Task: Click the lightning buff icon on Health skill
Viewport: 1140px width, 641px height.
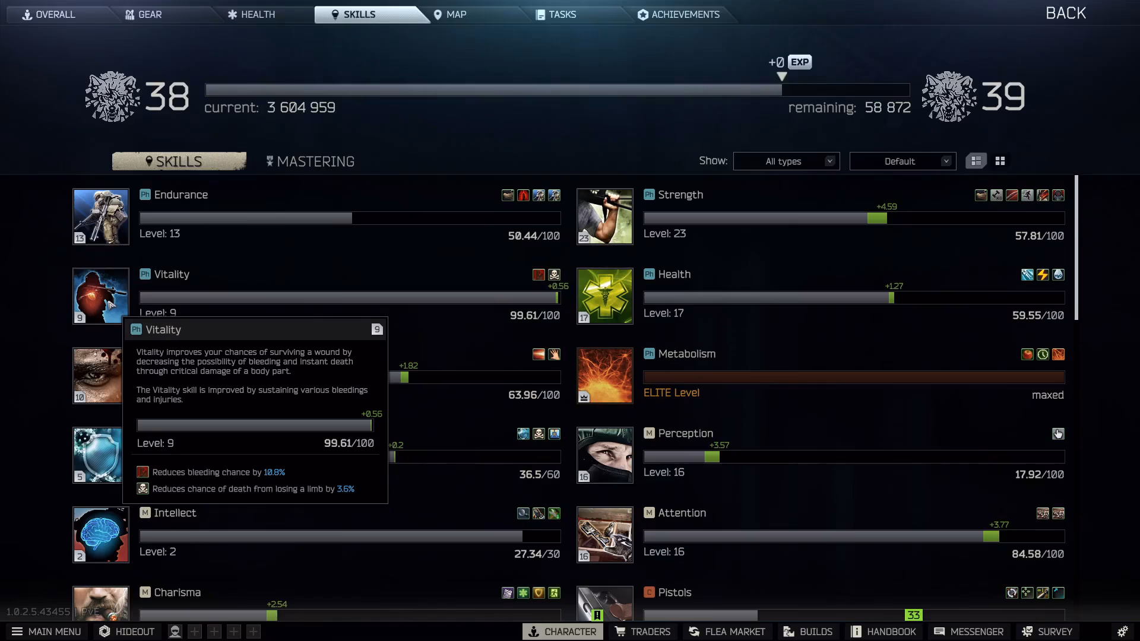Action: click(1043, 274)
